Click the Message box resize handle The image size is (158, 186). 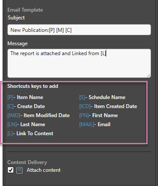click(149, 76)
